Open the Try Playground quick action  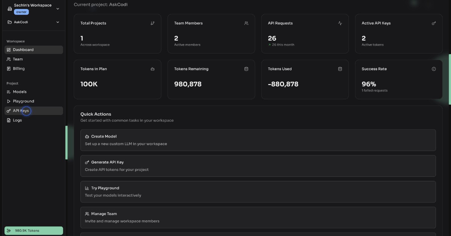258,192
